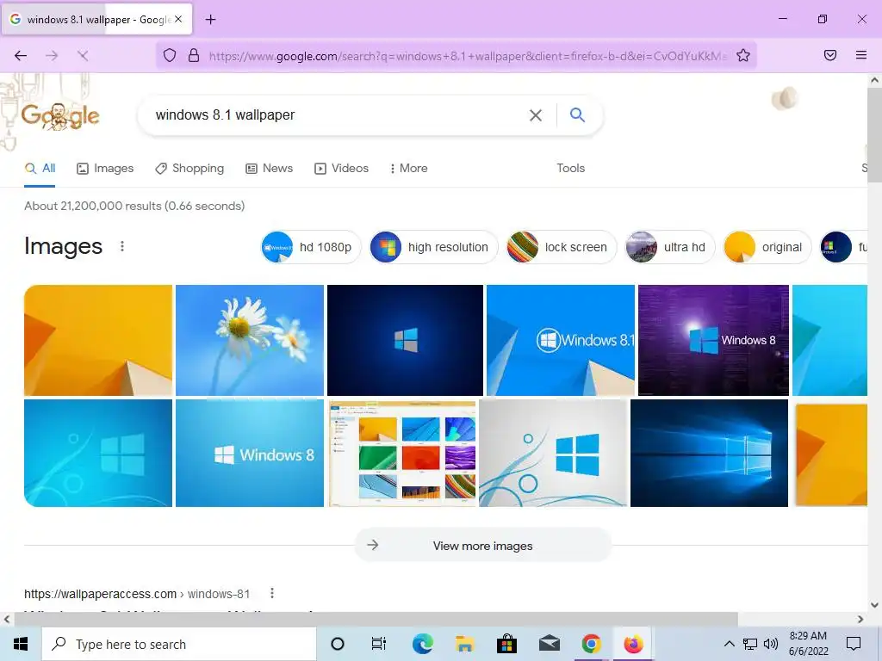Switch to Google Chrome in the taskbar
The height and width of the screenshot is (661, 882).
[x=591, y=644]
